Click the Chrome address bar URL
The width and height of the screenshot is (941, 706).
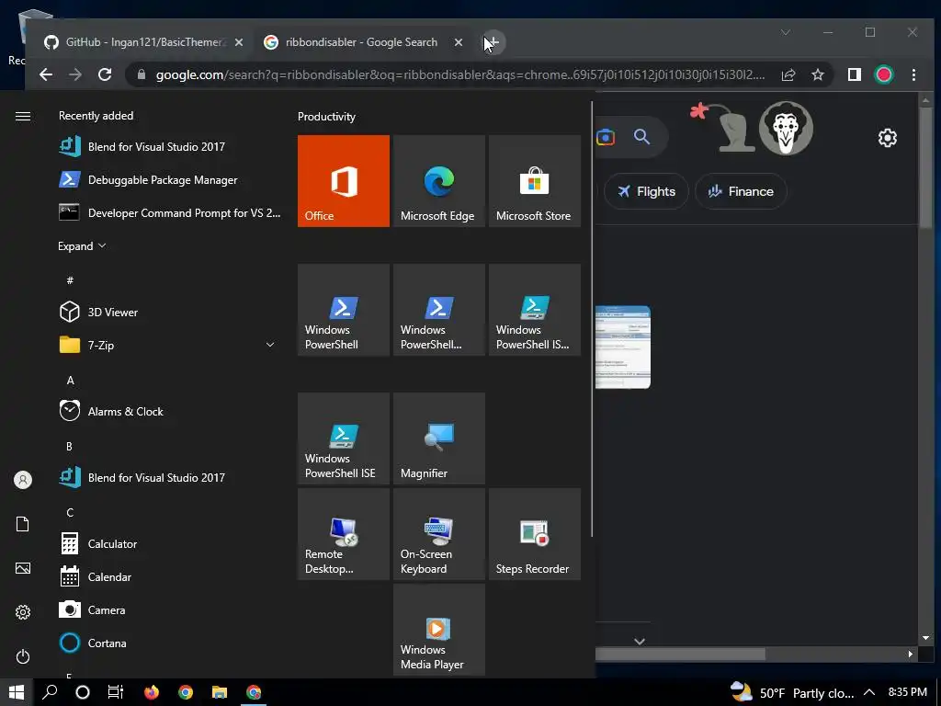coord(459,74)
